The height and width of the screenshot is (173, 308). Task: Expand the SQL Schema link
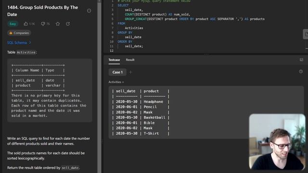[x=19, y=43]
